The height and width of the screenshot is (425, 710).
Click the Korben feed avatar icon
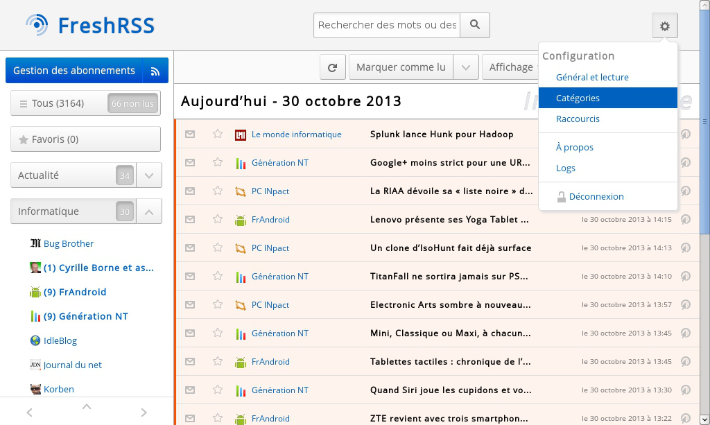click(35, 389)
